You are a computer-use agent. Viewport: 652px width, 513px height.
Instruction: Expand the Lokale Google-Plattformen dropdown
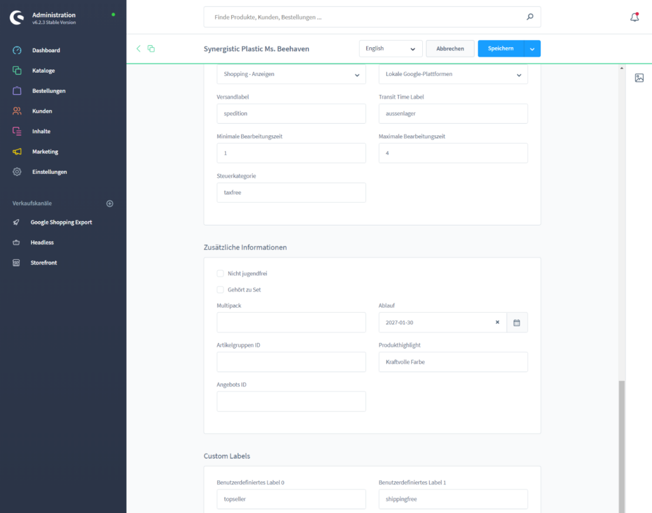point(453,74)
